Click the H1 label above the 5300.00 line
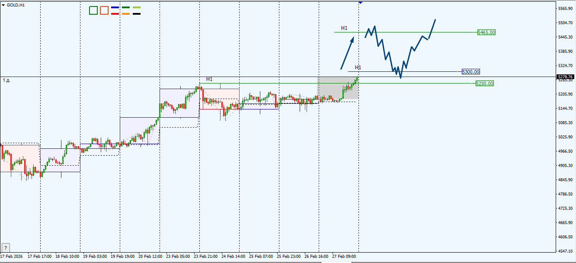 (358, 67)
